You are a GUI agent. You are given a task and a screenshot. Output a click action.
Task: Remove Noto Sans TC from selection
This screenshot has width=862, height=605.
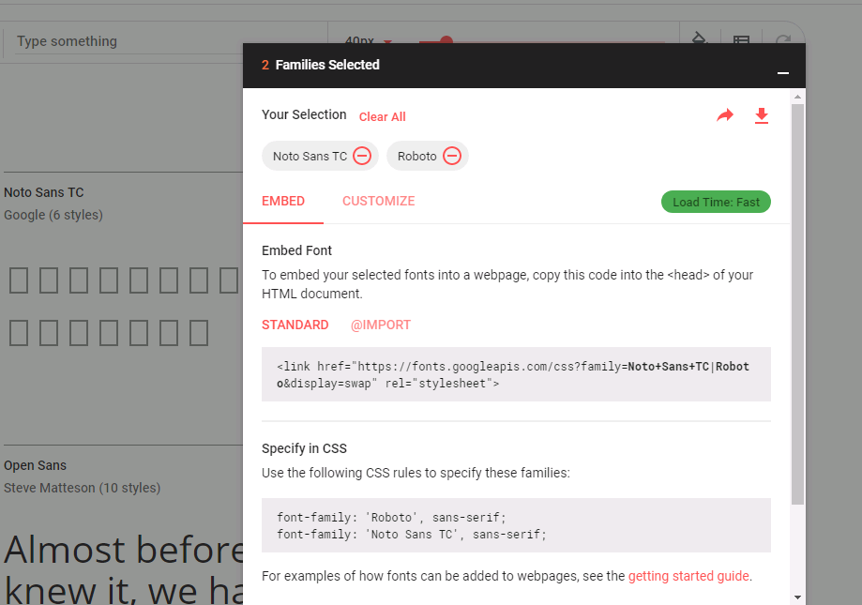coord(362,156)
